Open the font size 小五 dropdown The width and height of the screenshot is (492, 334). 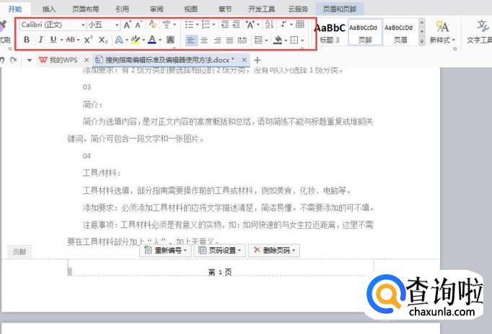pyautogui.click(x=117, y=25)
